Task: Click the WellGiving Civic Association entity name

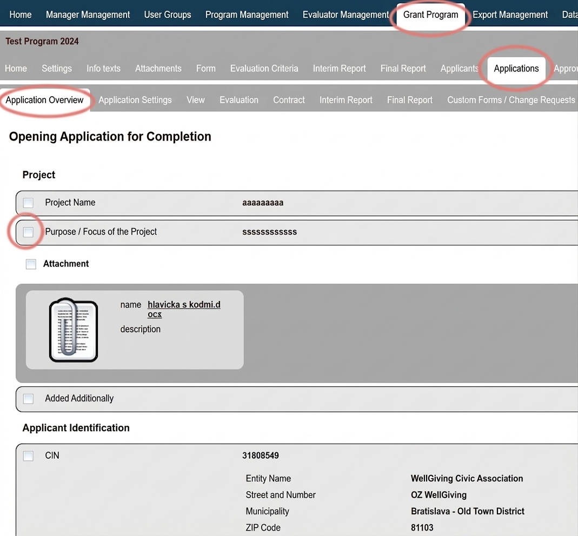Action: (467, 479)
